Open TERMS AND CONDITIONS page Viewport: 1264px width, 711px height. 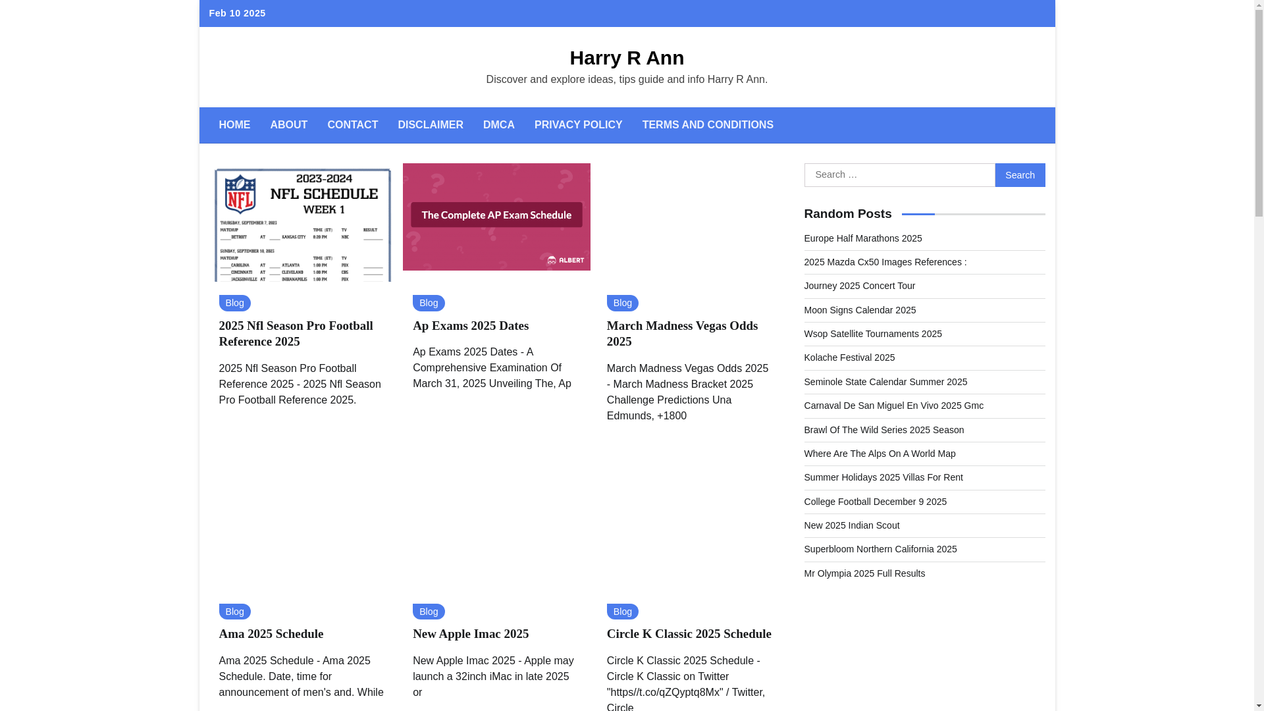pyautogui.click(x=708, y=125)
